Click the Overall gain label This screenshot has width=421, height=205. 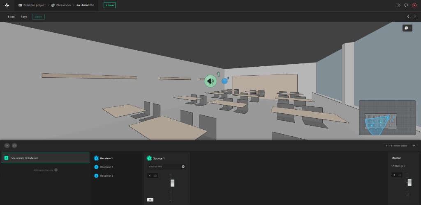click(398, 166)
